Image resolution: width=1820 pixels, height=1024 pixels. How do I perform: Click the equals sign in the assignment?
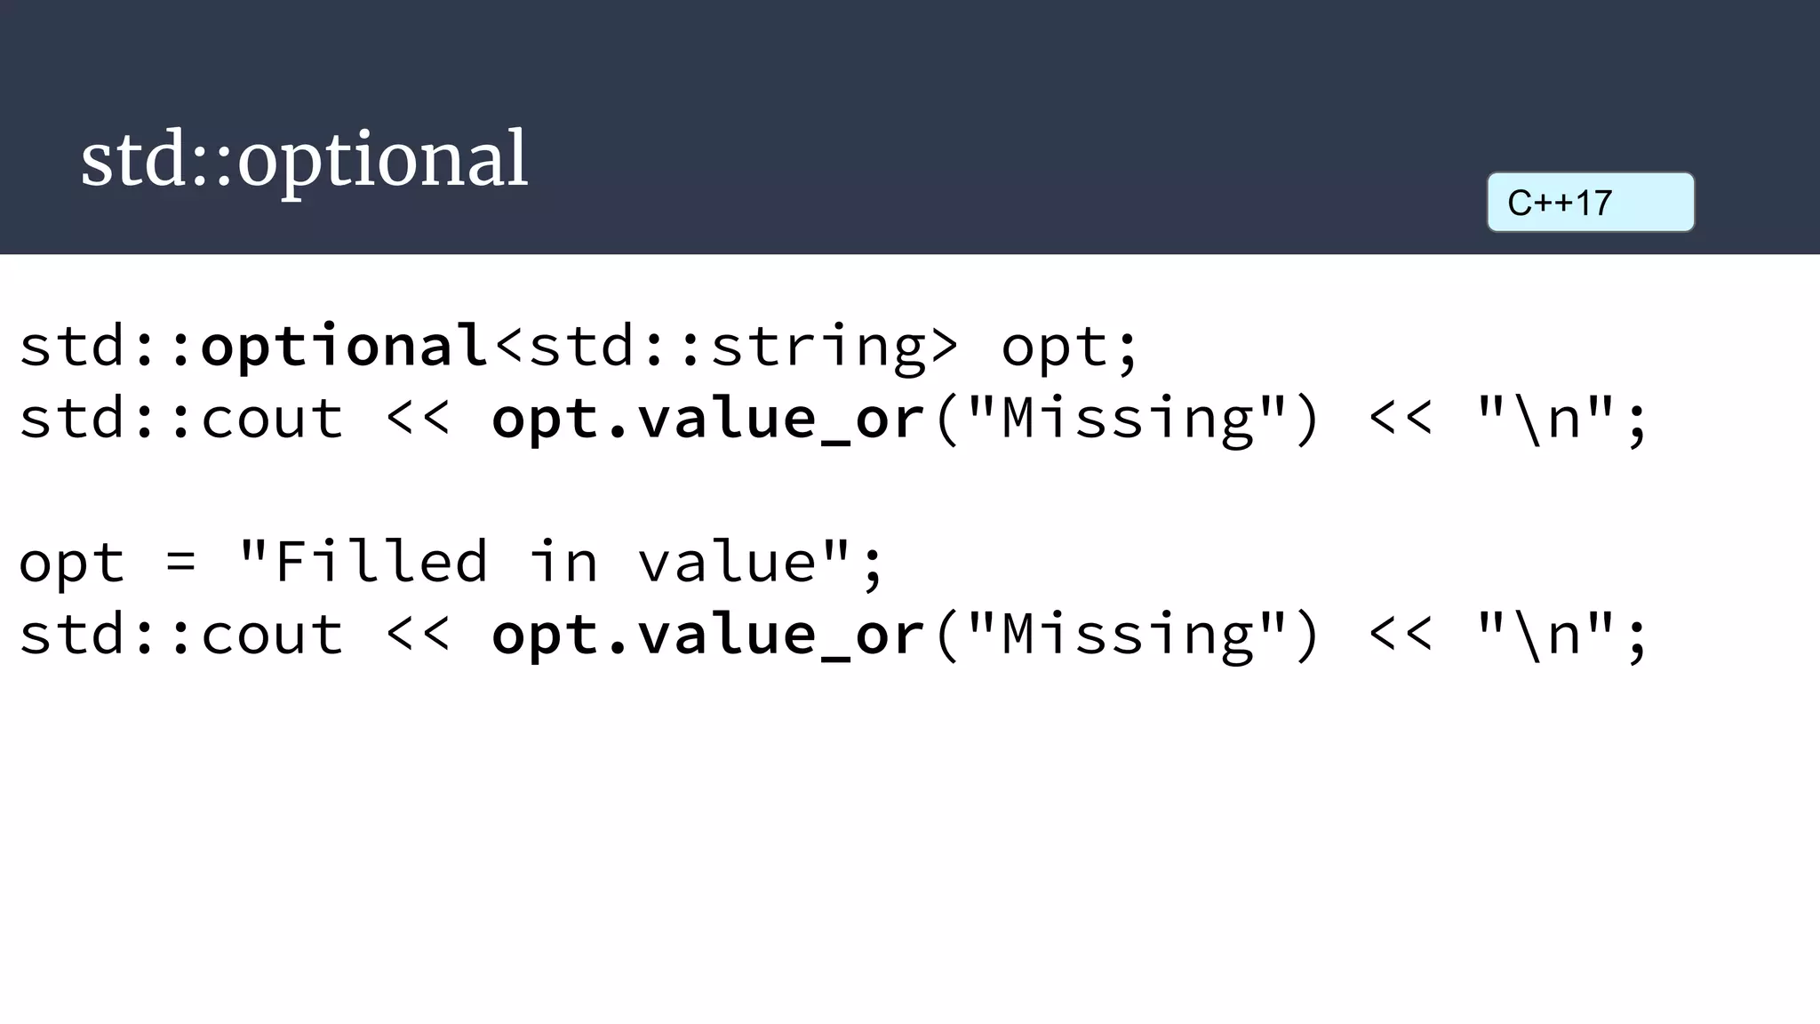click(x=181, y=563)
